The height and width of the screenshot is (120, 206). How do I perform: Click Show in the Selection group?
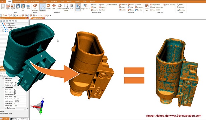130,5
